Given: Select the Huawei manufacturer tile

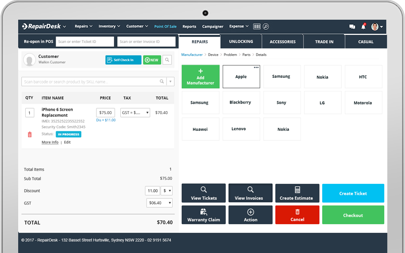Looking at the screenshot, I should coord(200,129).
